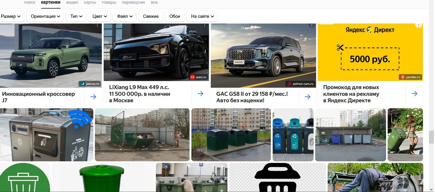
Task: Open options menu on green Jaecoo ad
Action: (x=97, y=25)
